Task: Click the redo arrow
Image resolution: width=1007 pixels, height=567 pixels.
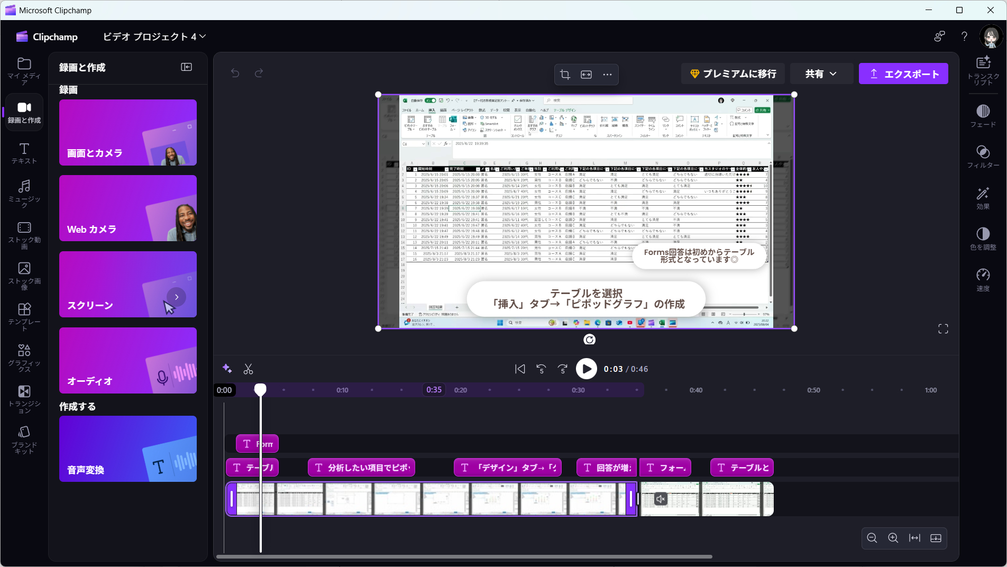Action: click(x=259, y=73)
